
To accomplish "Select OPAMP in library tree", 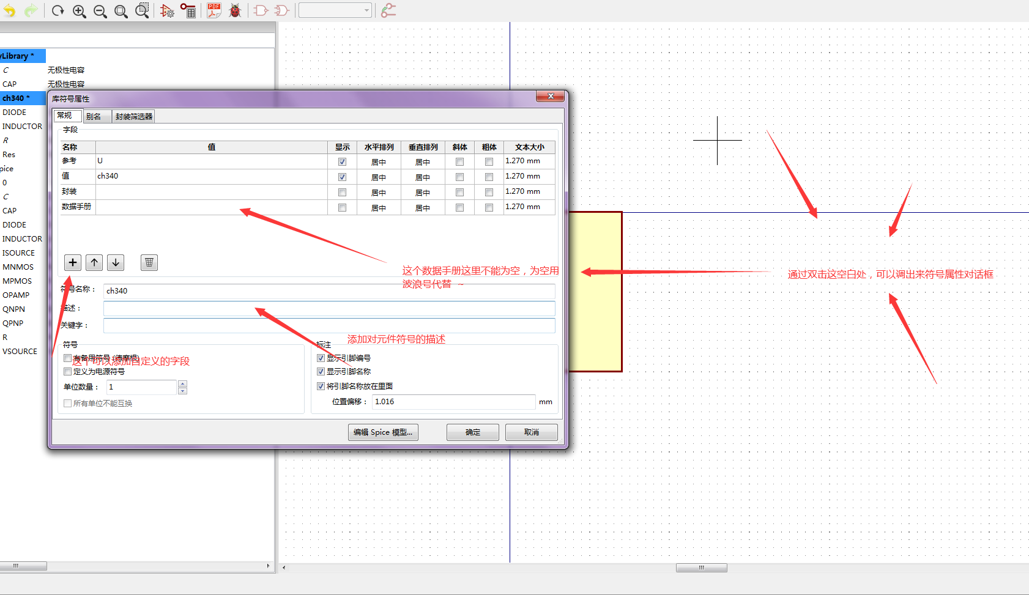I will (16, 295).
